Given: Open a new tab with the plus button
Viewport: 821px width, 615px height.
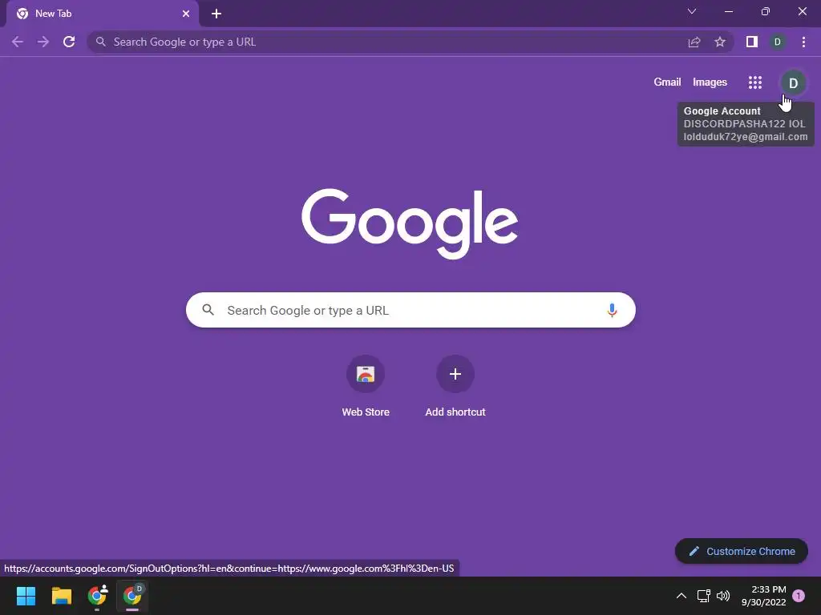Looking at the screenshot, I should tap(216, 14).
